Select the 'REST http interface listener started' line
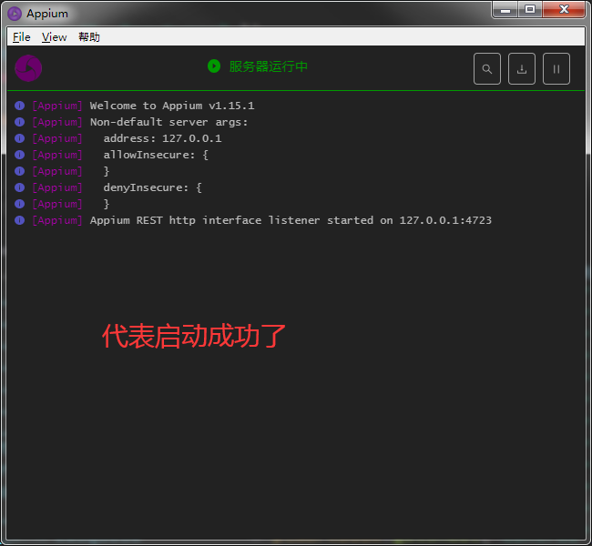This screenshot has width=592, height=546. (x=291, y=220)
